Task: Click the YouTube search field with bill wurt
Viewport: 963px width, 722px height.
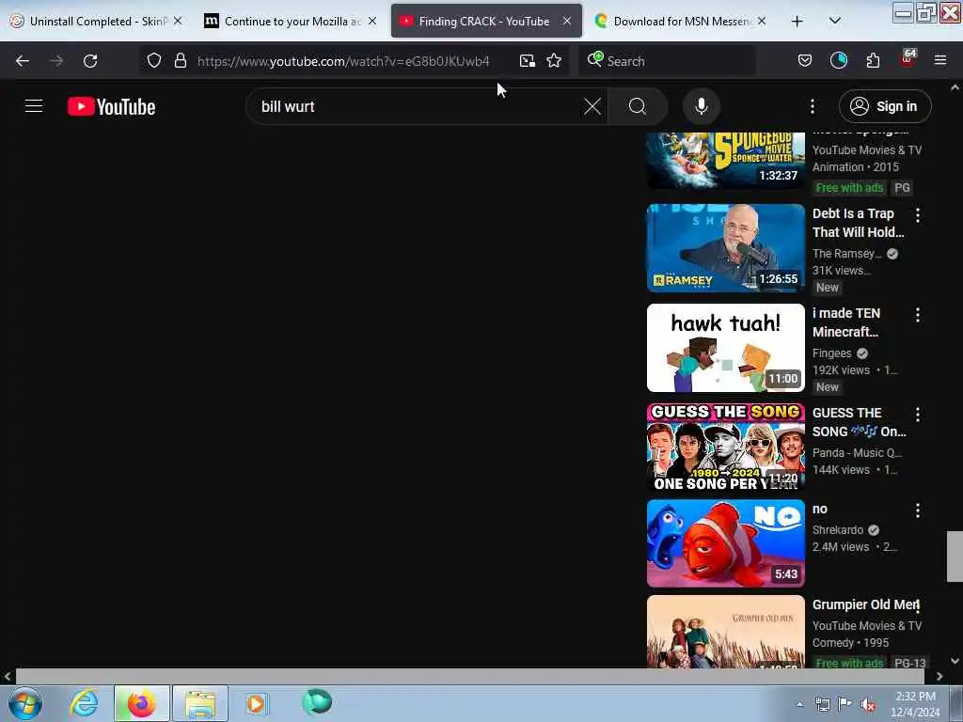Action: [418, 106]
